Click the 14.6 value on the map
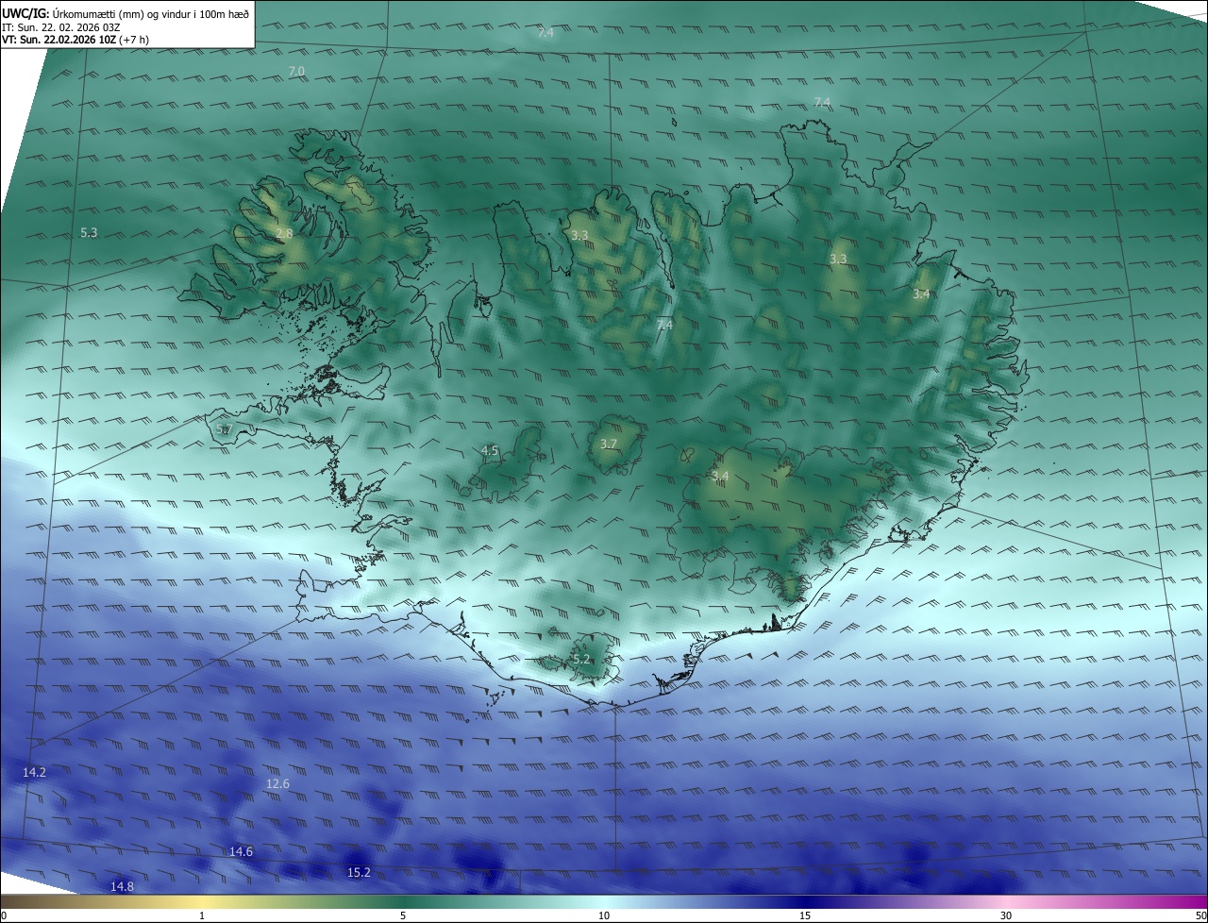 point(241,852)
